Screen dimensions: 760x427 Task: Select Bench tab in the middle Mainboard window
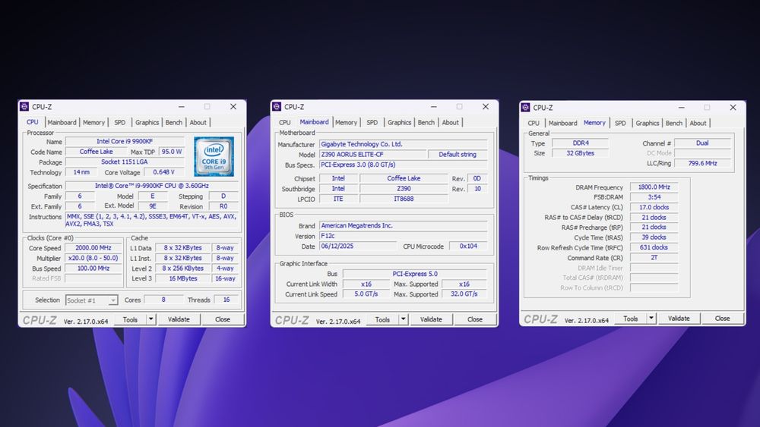tap(426, 122)
